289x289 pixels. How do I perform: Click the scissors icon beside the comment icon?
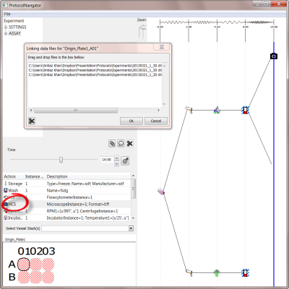(129, 144)
